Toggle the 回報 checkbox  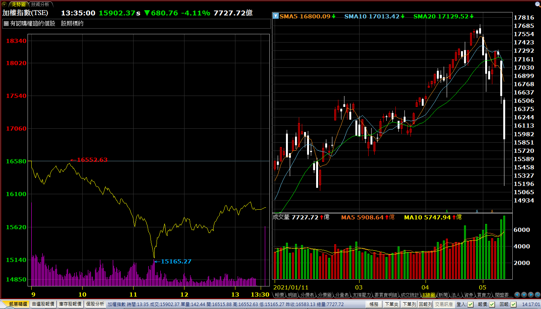click(513, 304)
